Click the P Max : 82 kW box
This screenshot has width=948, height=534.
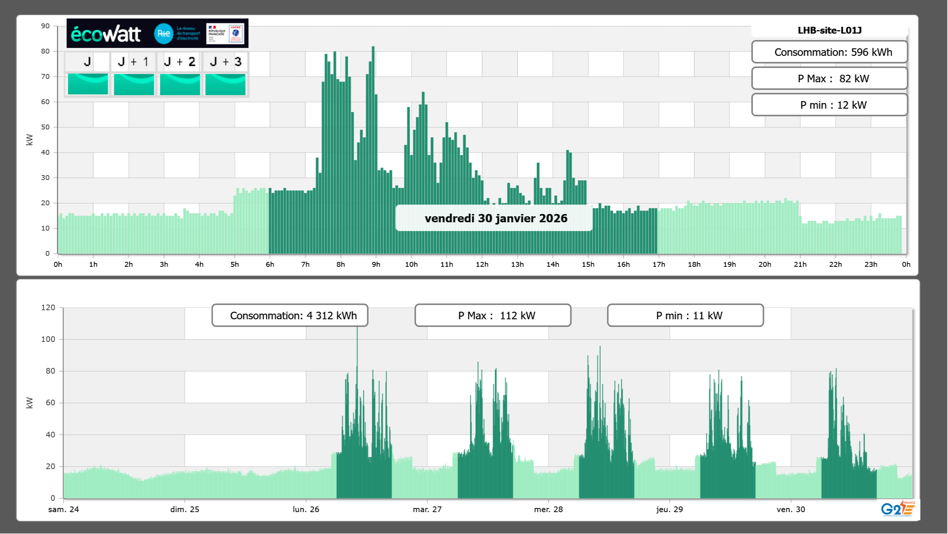click(829, 78)
